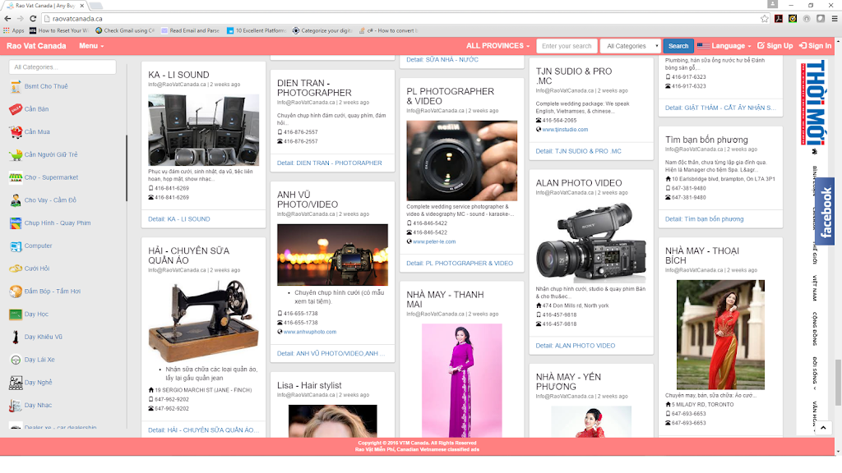Viewport: 842px width, 473px height.
Task: Click the Dạy Học chalkboard icon
Action: pos(16,315)
